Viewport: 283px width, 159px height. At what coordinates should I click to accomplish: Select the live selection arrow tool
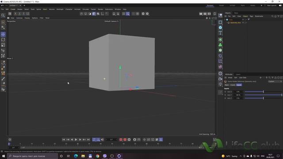click(x=3, y=23)
